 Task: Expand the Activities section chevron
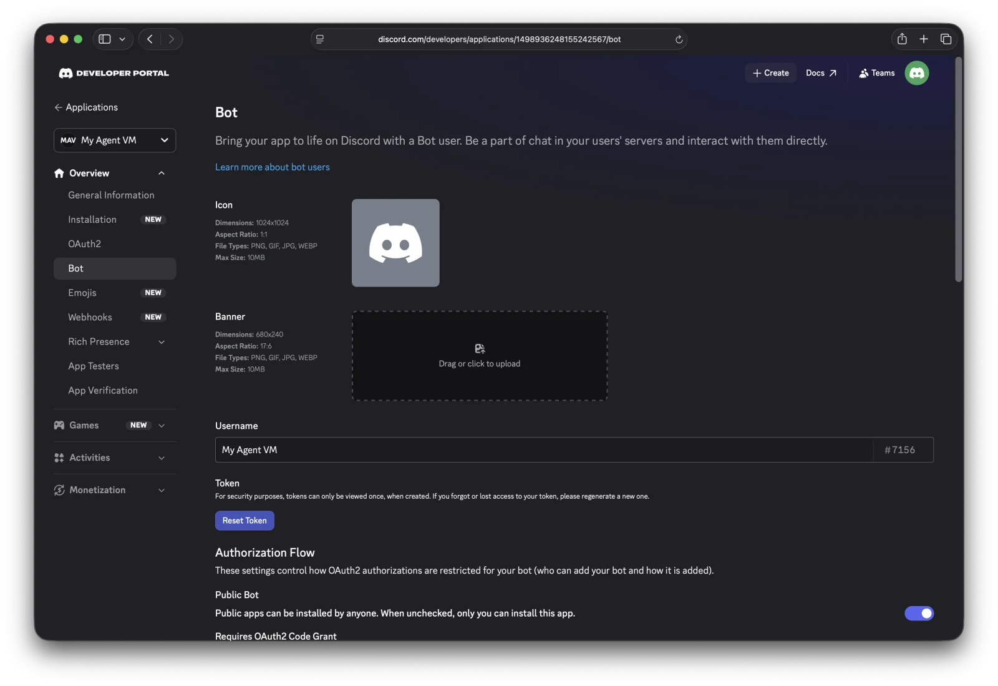[x=162, y=458]
